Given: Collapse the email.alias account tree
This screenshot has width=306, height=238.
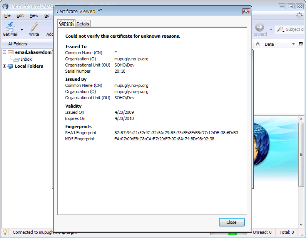Looking at the screenshot, I should click(4, 52).
